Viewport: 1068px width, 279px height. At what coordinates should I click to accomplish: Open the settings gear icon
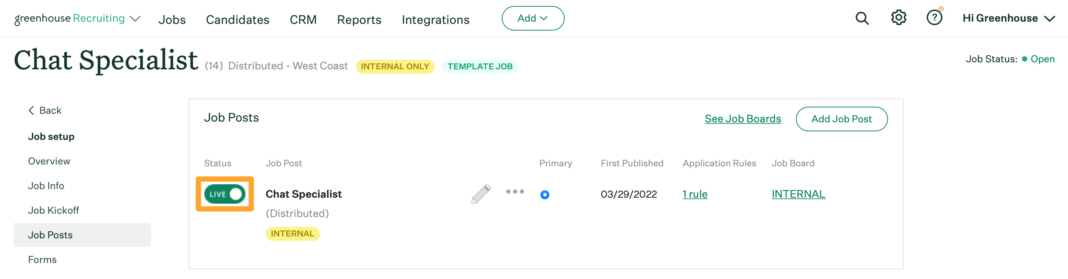click(898, 18)
